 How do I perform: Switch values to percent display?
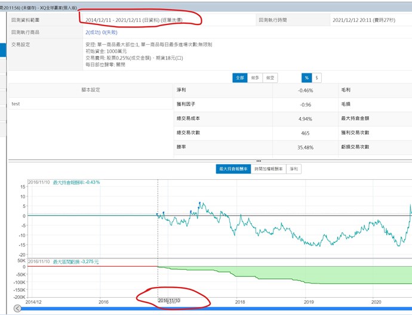[x=306, y=77]
